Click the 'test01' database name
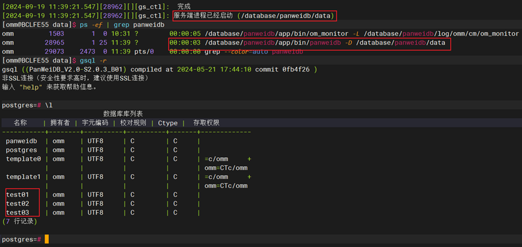This screenshot has width=522, height=247. (18, 195)
